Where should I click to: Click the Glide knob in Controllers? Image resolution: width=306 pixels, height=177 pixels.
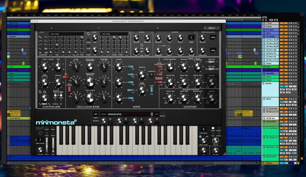[44, 67]
